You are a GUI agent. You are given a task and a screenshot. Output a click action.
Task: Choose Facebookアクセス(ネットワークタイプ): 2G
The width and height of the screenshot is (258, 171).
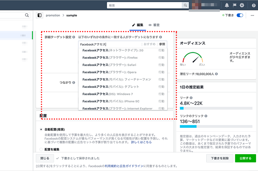pos(123,50)
